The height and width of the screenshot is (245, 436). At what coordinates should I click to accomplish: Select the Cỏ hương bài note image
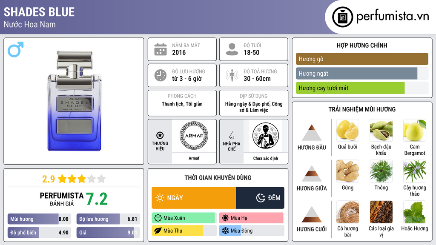coord(347,212)
